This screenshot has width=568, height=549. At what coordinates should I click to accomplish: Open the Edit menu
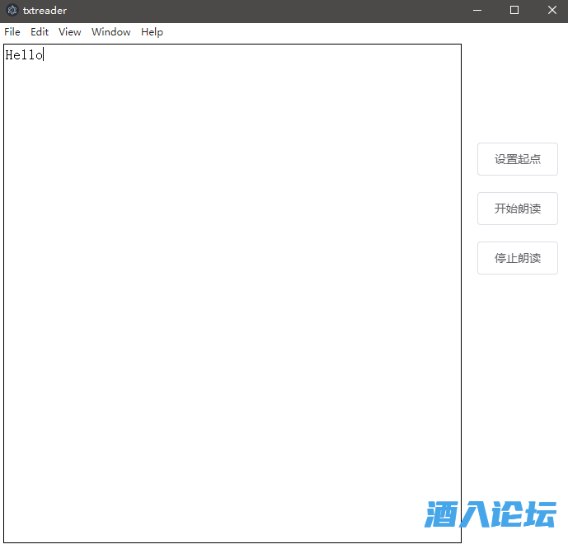(40, 32)
